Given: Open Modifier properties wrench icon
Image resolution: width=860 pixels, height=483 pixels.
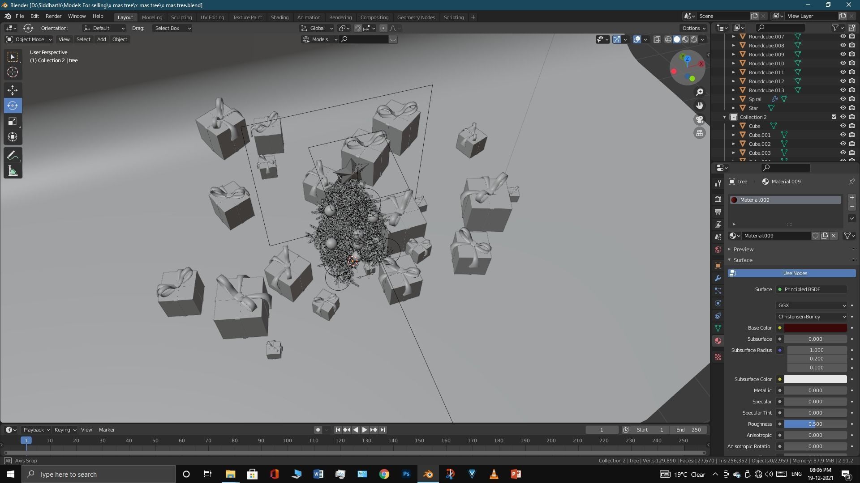Looking at the screenshot, I should pyautogui.click(x=718, y=278).
